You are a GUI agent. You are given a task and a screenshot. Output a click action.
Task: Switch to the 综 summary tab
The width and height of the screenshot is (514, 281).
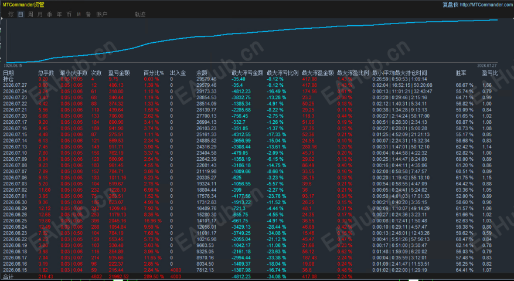[x=11, y=15]
